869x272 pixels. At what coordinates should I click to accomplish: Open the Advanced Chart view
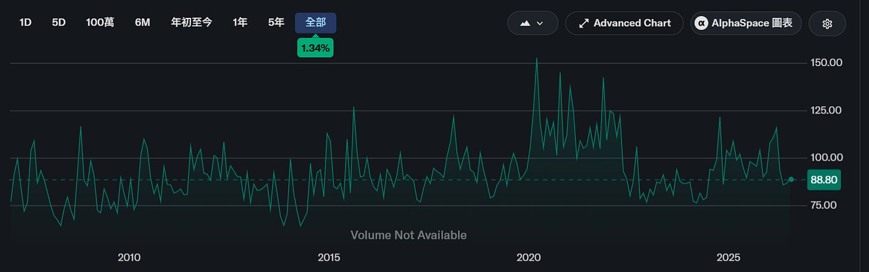pos(624,23)
